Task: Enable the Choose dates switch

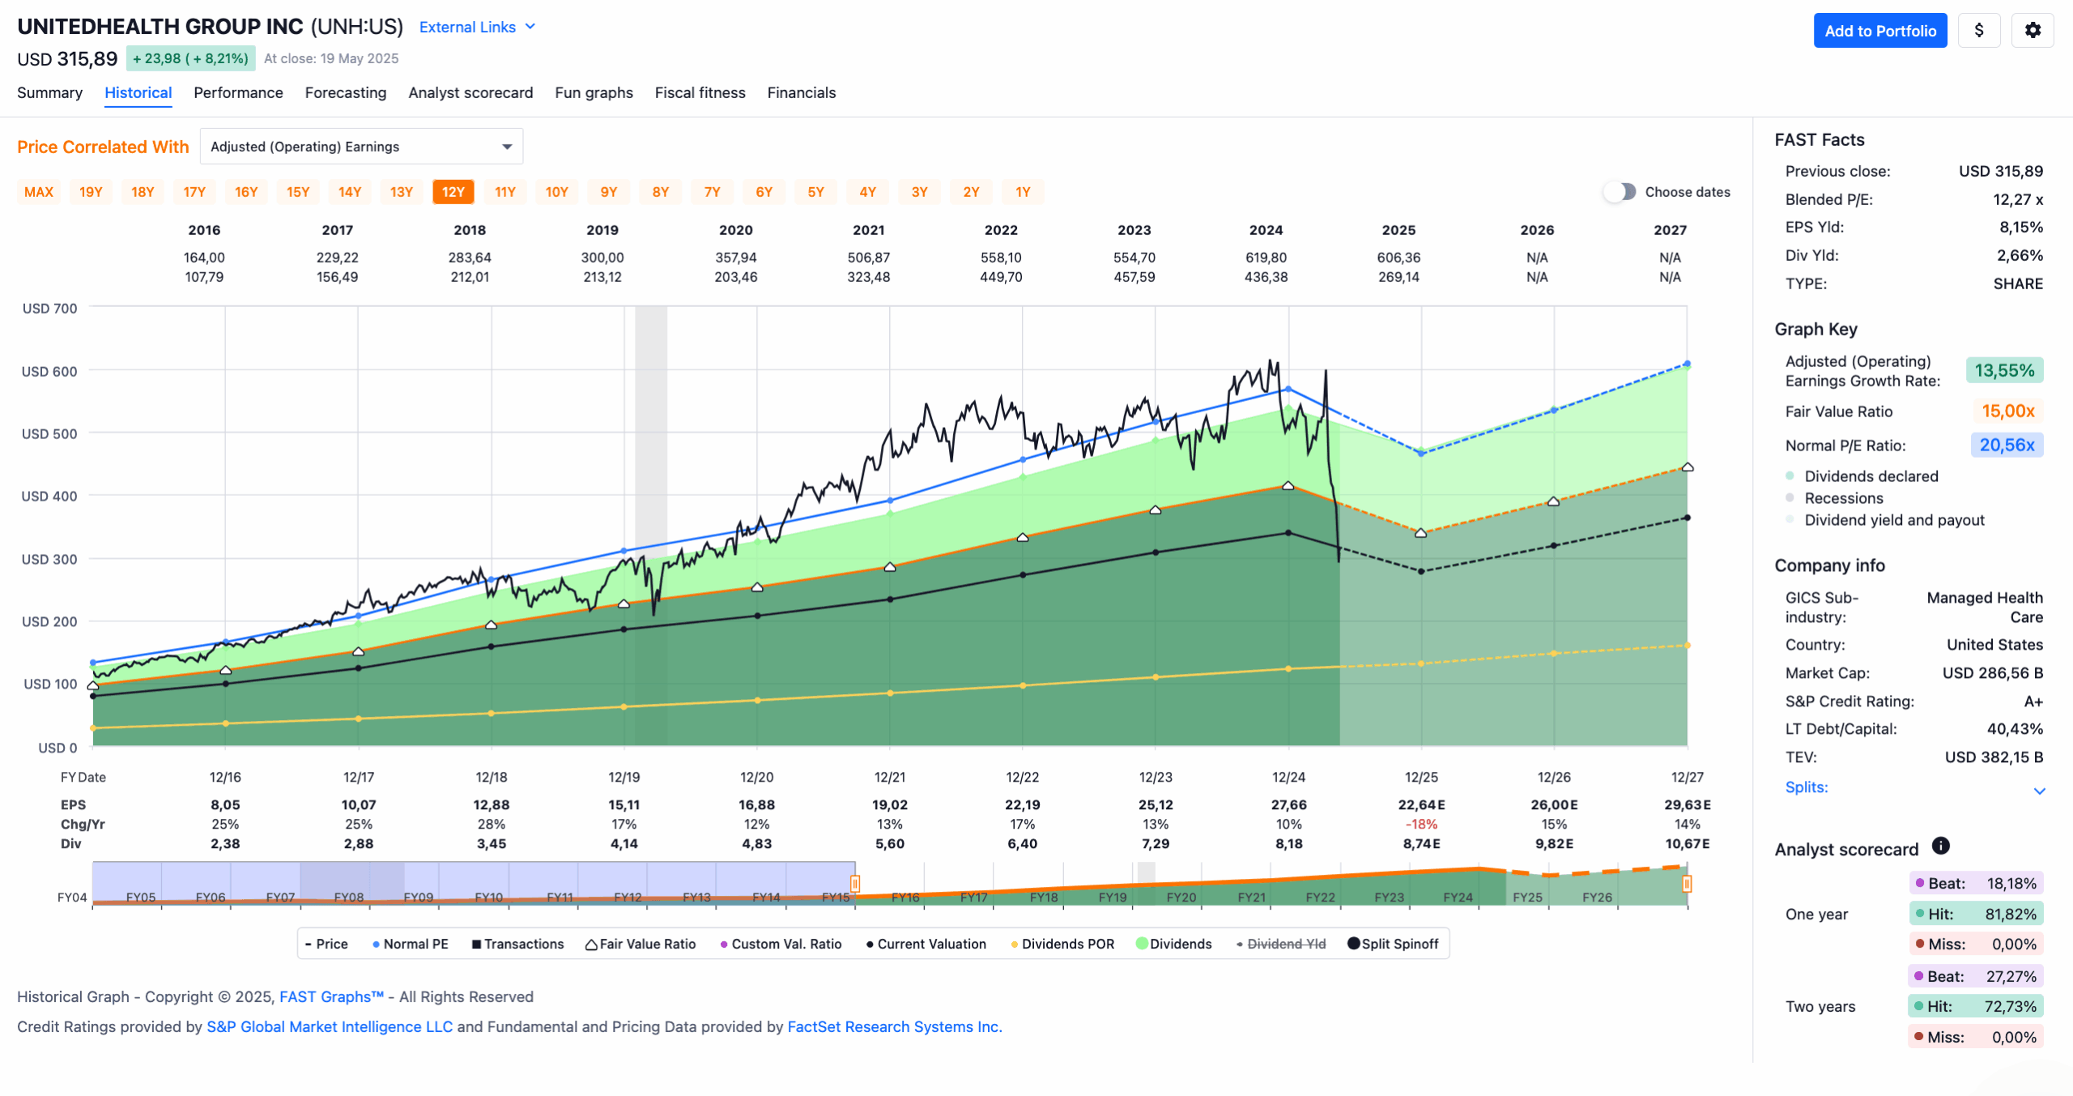Action: point(1620,192)
